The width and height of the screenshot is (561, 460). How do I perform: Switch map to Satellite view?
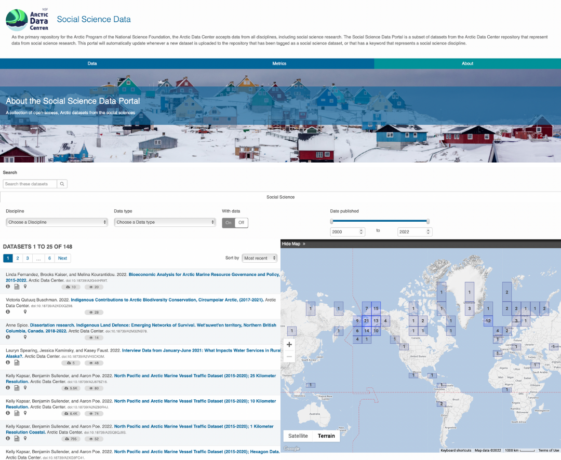pos(298,436)
